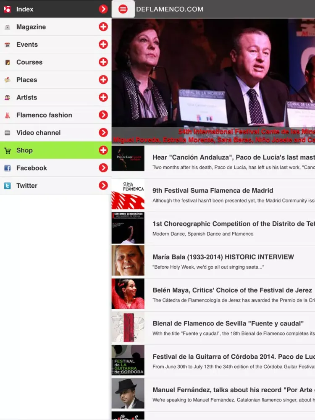Open Festival de la Guitarra of Córdoba article
This screenshot has height=420, width=315.
213,361
